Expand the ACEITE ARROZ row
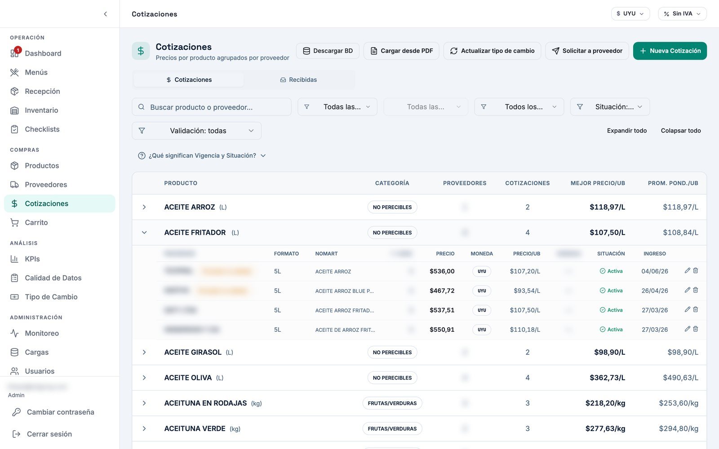The image size is (719, 449). (x=144, y=207)
